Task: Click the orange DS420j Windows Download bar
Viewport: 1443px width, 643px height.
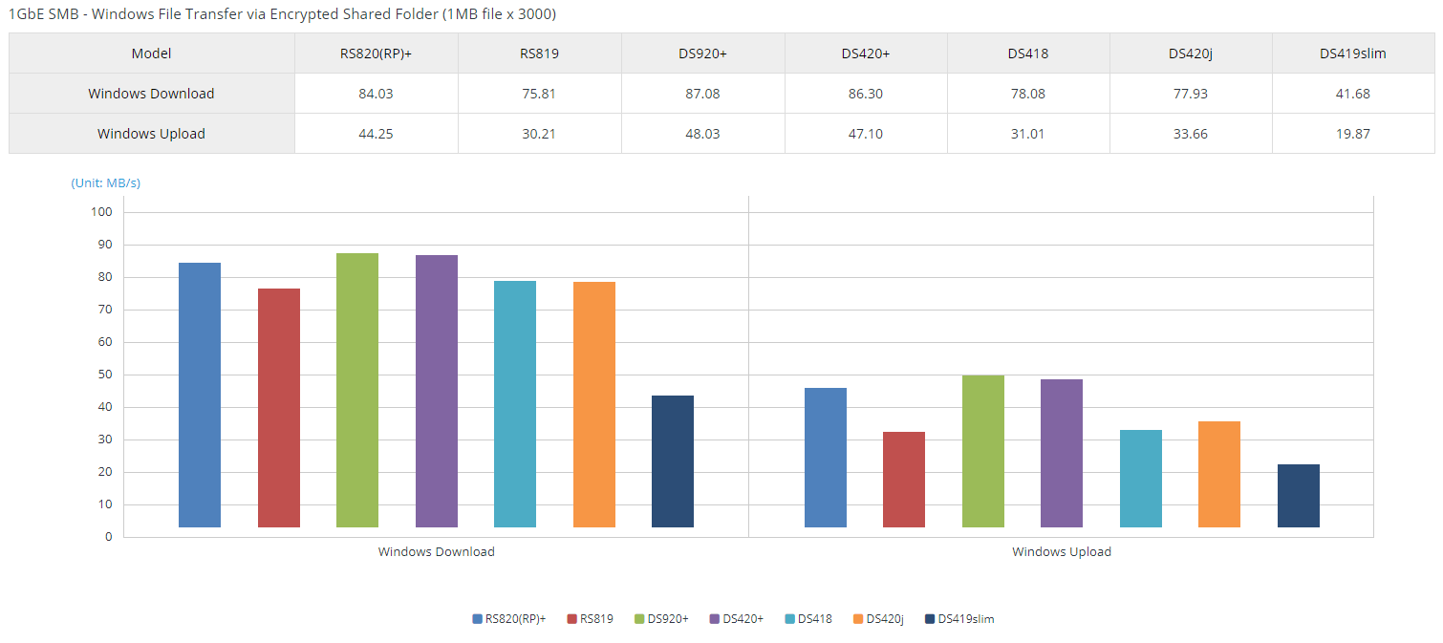Action: coord(594,404)
